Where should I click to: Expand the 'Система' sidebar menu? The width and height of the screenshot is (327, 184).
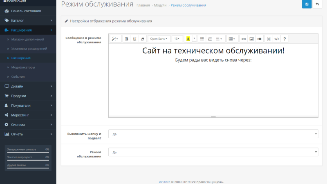click(28, 125)
